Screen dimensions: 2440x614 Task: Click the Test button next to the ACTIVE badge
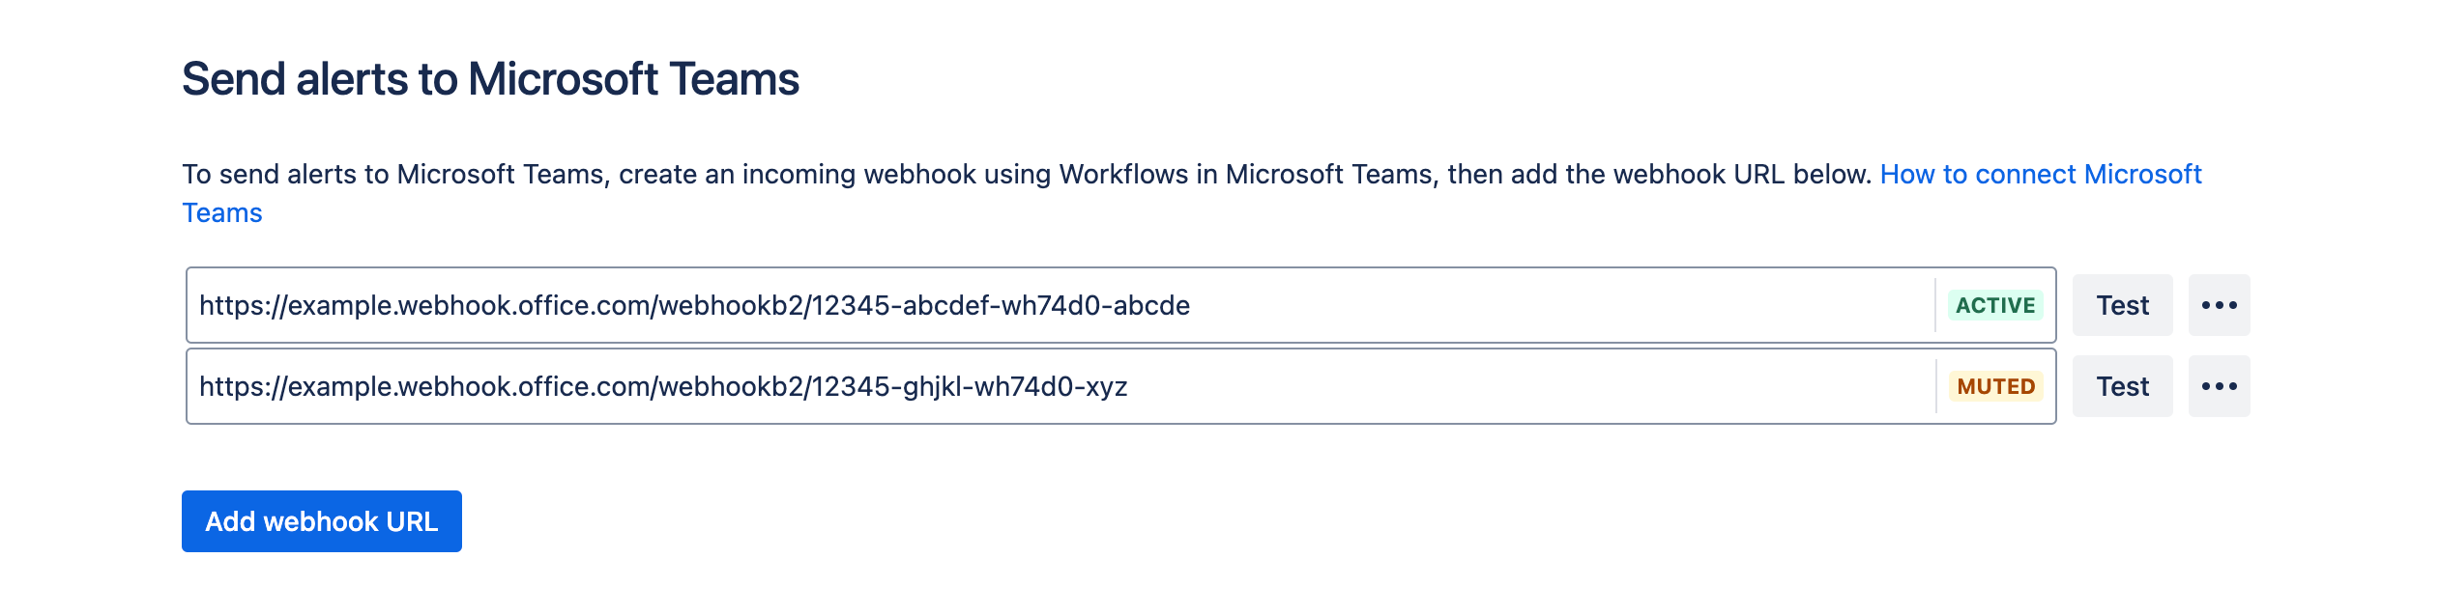2122,304
